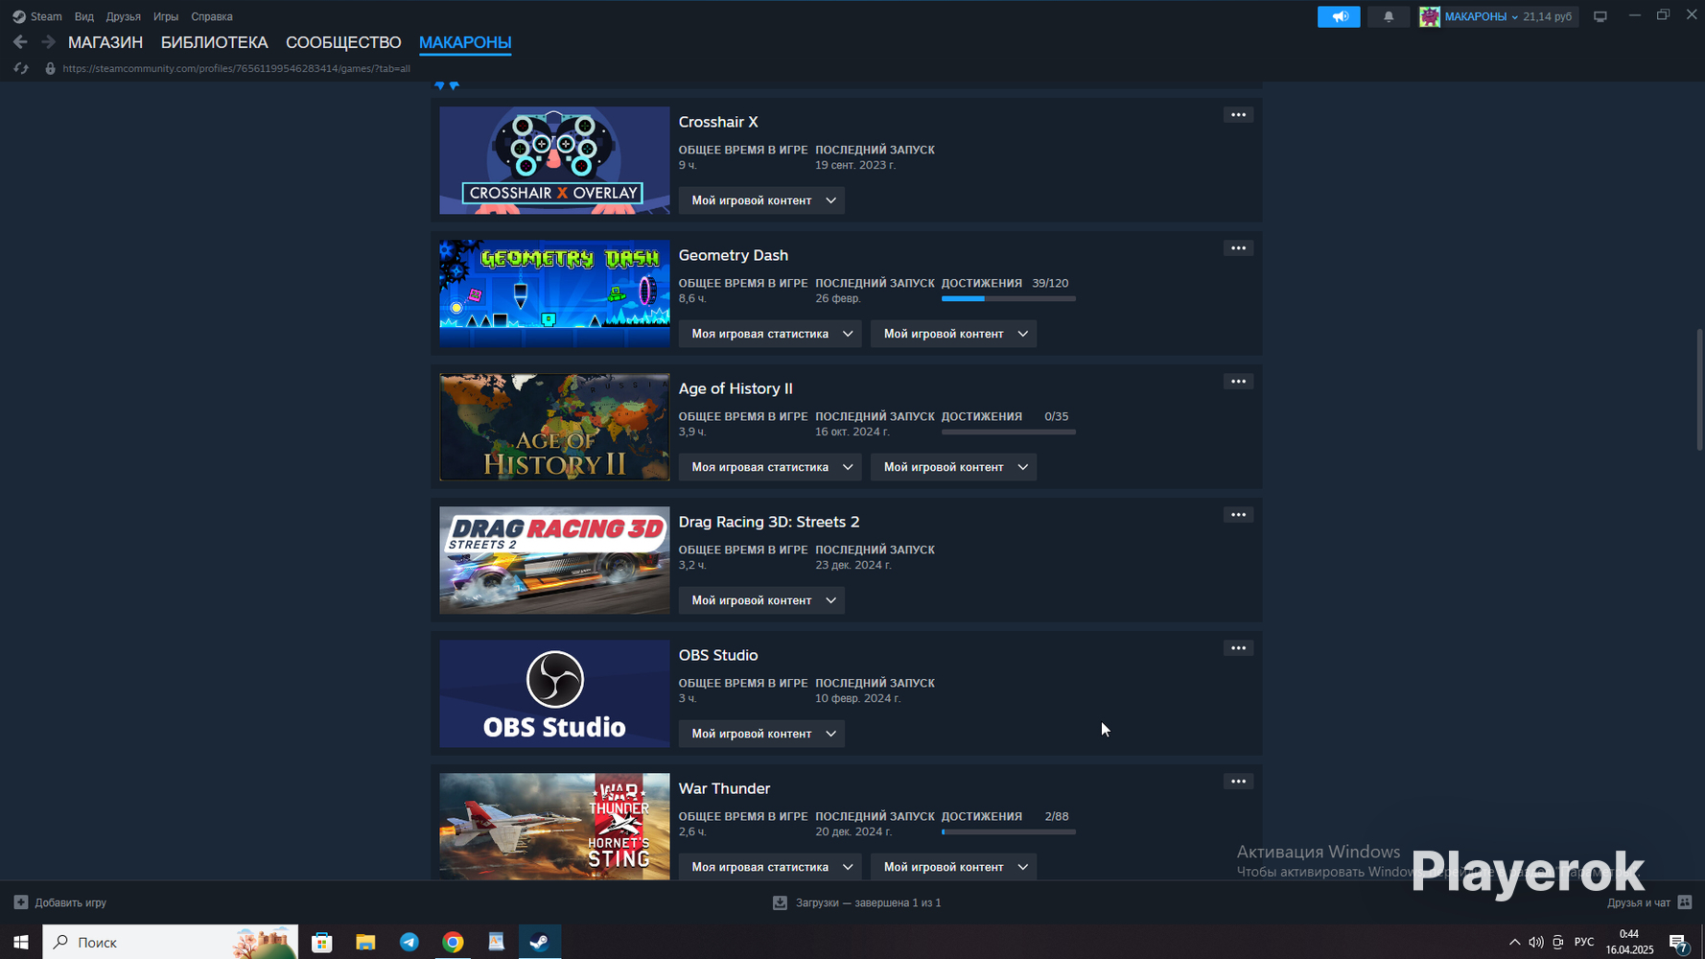This screenshot has width=1705, height=959.
Task: Show hidden system tray icons
Action: coord(1514,942)
